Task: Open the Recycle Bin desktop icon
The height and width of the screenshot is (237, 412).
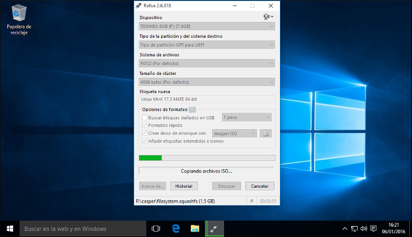Action: [19, 20]
